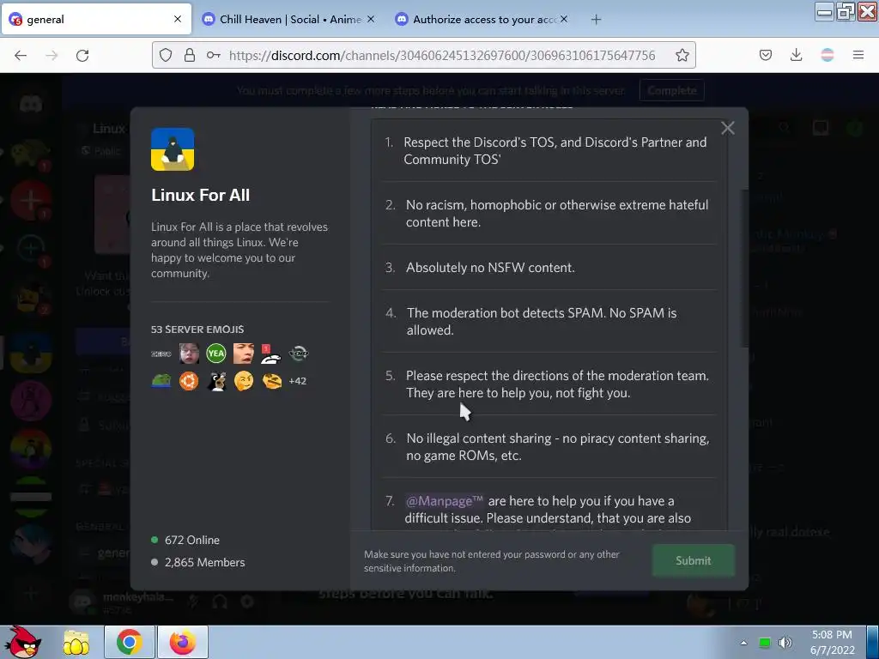
Task: Click the green YEA server emoji
Action: [215, 353]
